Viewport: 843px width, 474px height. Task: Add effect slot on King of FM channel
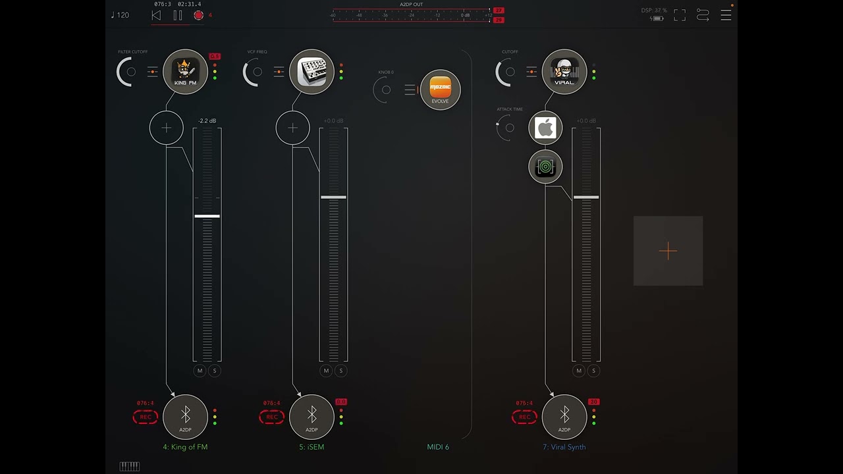[x=167, y=128]
